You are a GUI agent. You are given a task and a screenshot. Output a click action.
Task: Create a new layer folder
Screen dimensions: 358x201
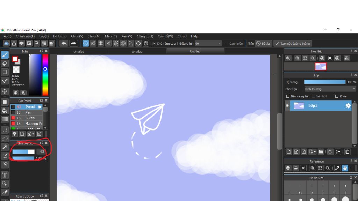click(x=321, y=151)
